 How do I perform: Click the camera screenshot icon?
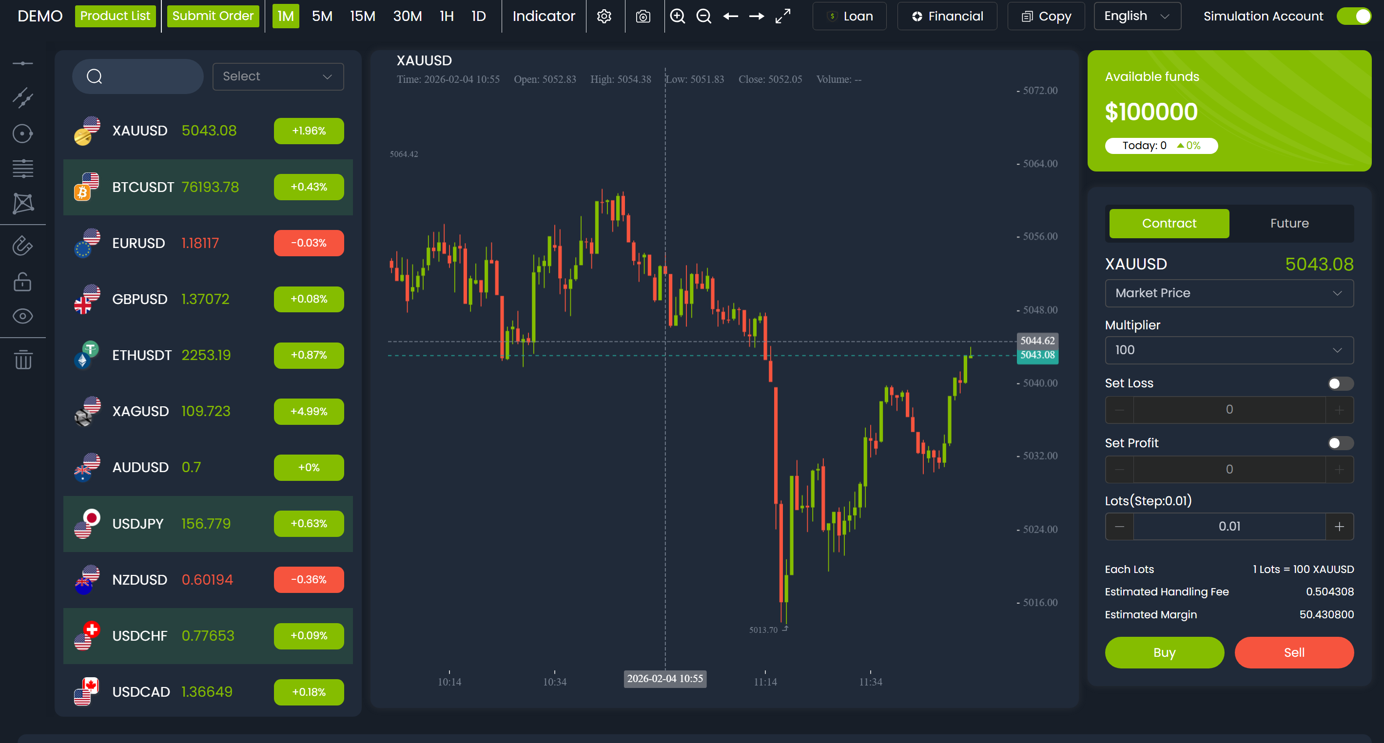(x=643, y=16)
